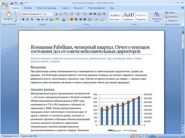Viewport: 185px width, 138px height.
Task: Apply the Название title style
Action: (129, 17)
